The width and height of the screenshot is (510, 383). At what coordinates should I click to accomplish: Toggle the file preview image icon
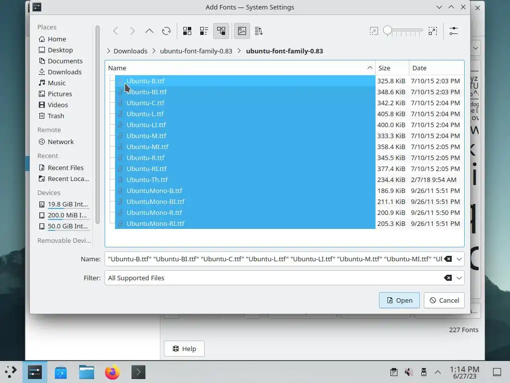click(x=242, y=31)
